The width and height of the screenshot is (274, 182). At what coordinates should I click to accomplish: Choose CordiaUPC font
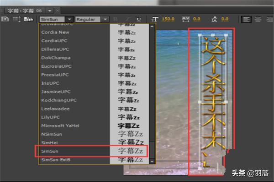click(95, 41)
